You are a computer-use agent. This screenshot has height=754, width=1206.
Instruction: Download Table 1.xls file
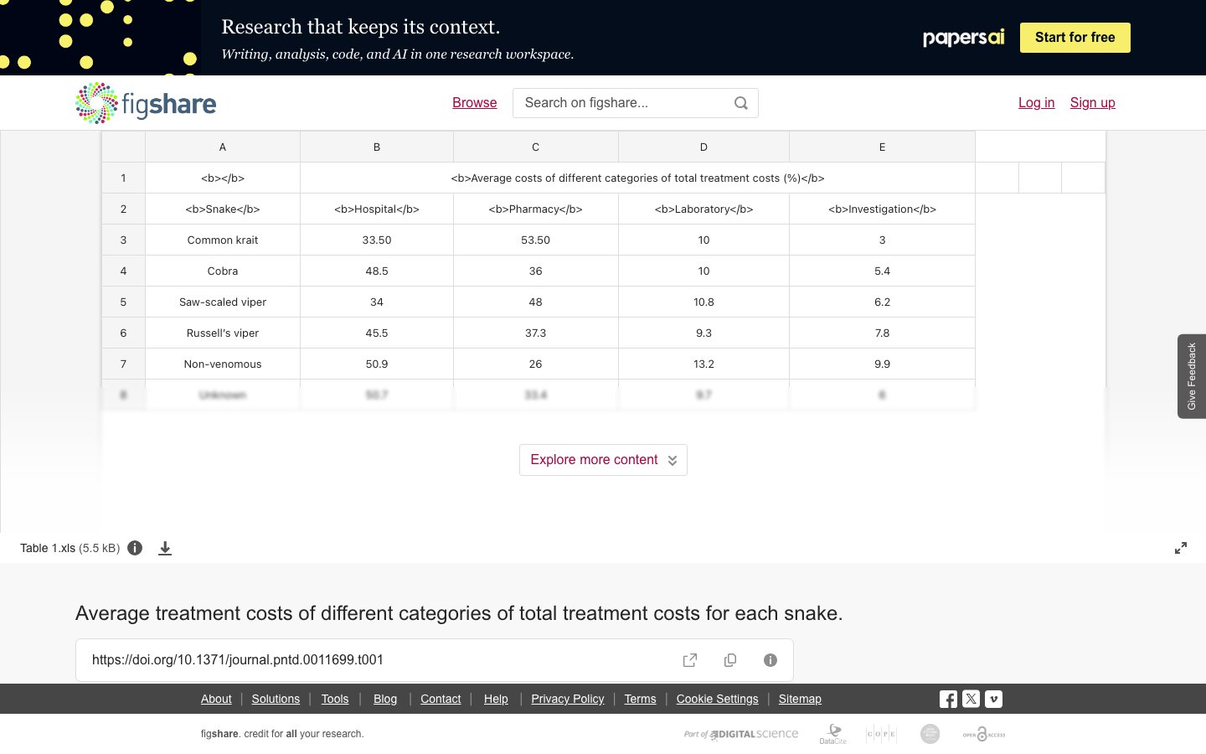coord(165,548)
